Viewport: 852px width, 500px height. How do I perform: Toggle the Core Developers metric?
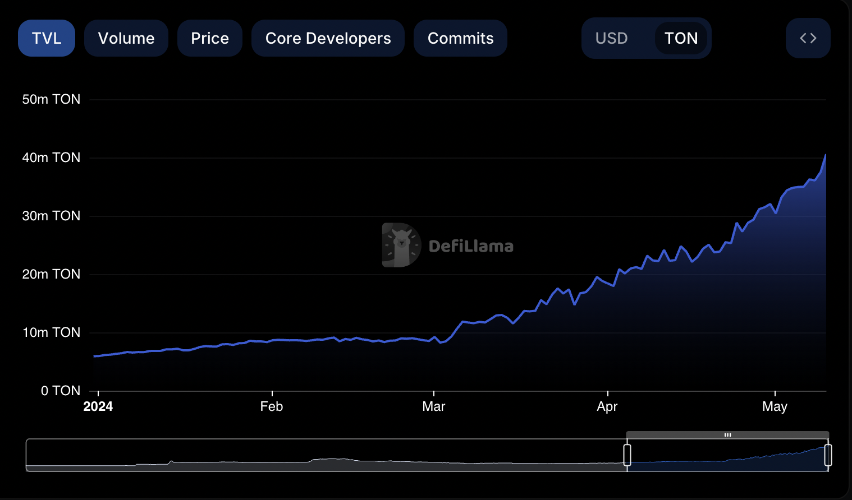click(x=328, y=38)
